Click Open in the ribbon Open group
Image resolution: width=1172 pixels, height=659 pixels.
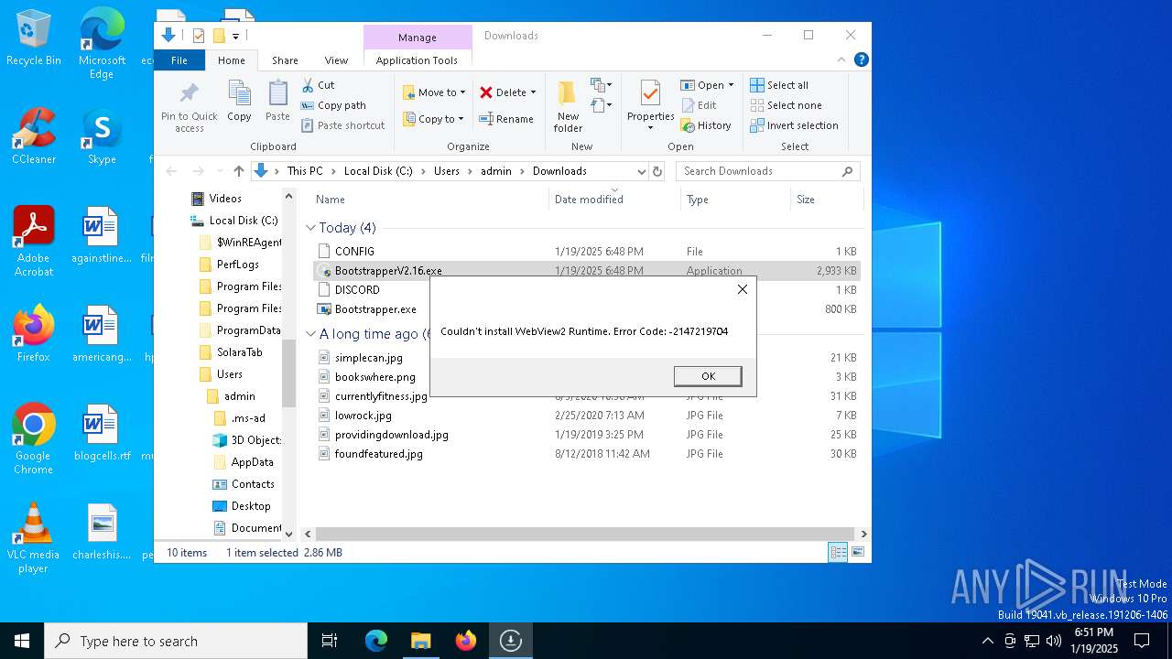tap(707, 85)
